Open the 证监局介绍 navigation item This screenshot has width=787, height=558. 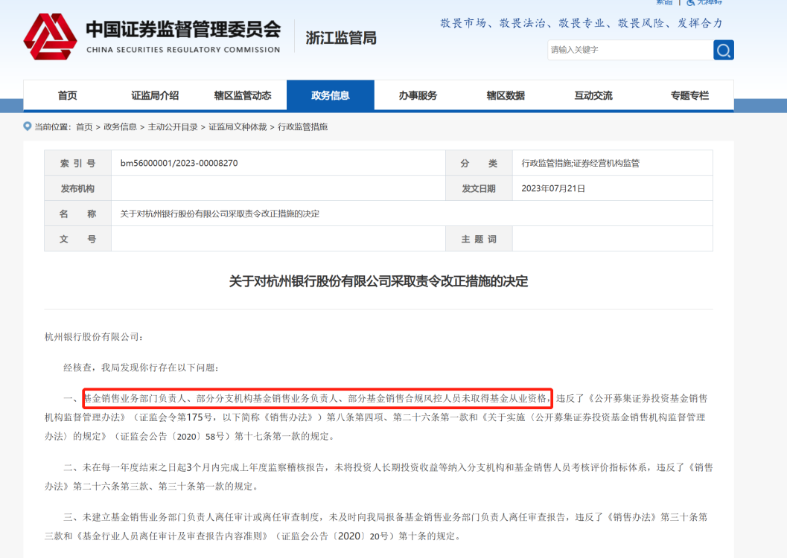[x=157, y=95]
